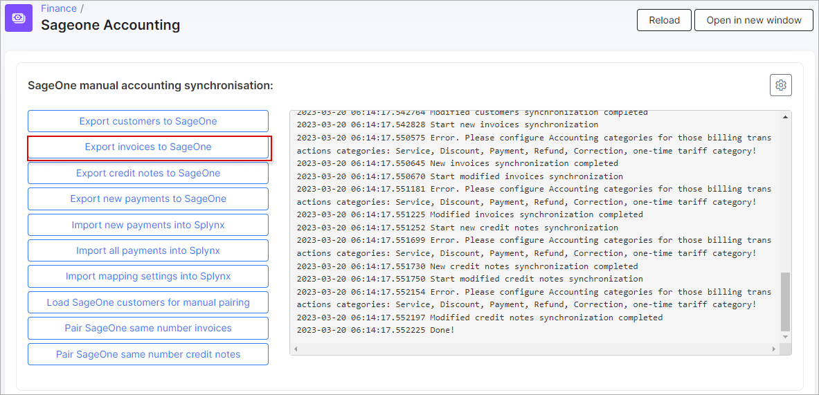Pair SageOne same number invoices
Viewport: 819px width, 395px height.
pyautogui.click(x=148, y=328)
